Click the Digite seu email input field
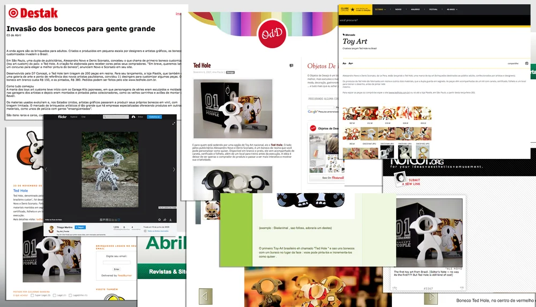 [x=116, y=262]
